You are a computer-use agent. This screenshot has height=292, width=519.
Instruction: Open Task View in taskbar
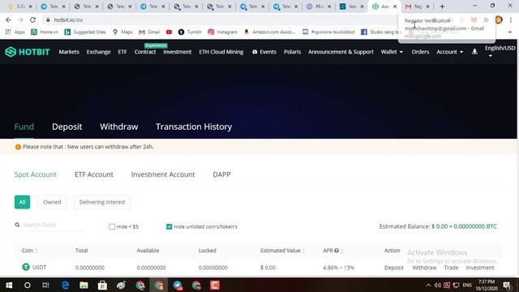point(45,285)
